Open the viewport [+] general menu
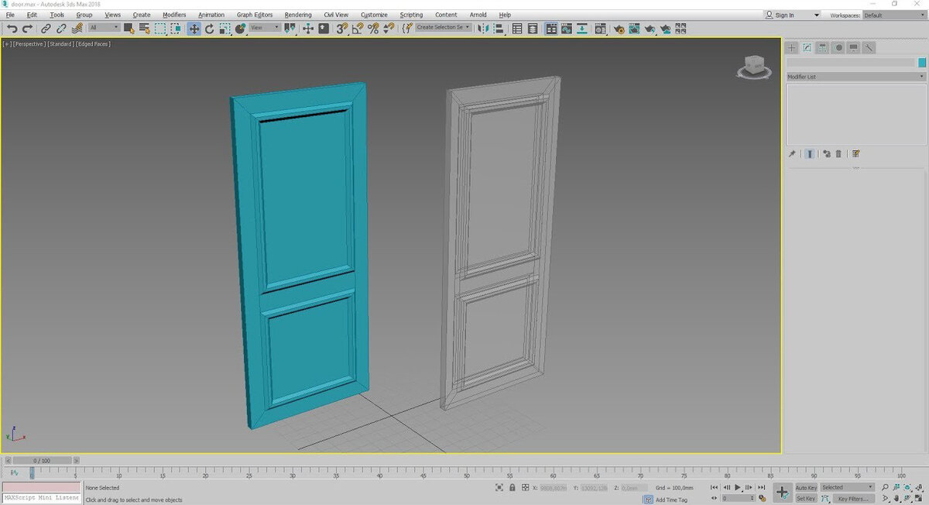The image size is (929, 505). coord(7,44)
